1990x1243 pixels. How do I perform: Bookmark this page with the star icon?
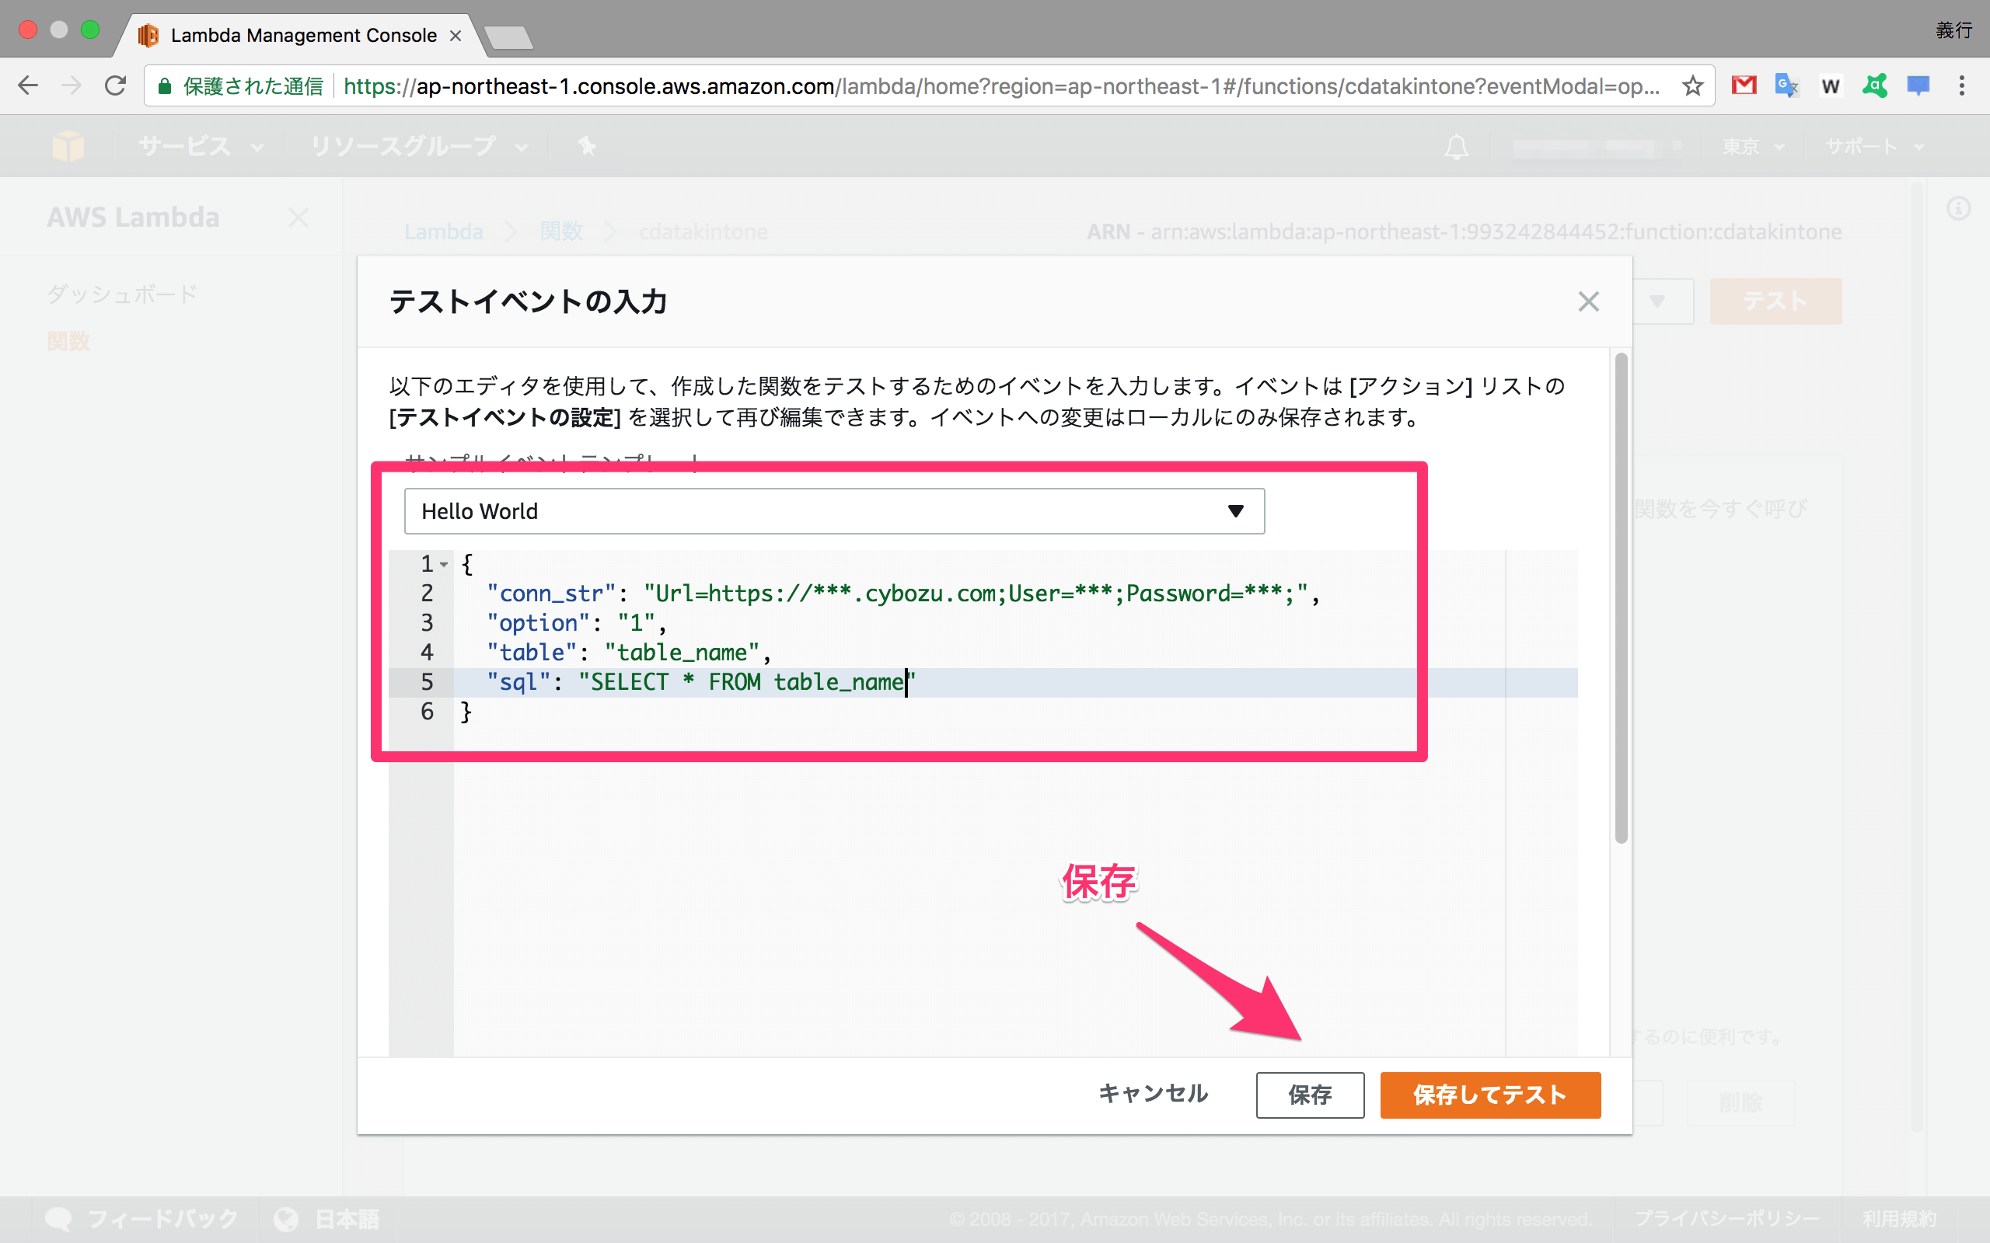coord(1692,85)
